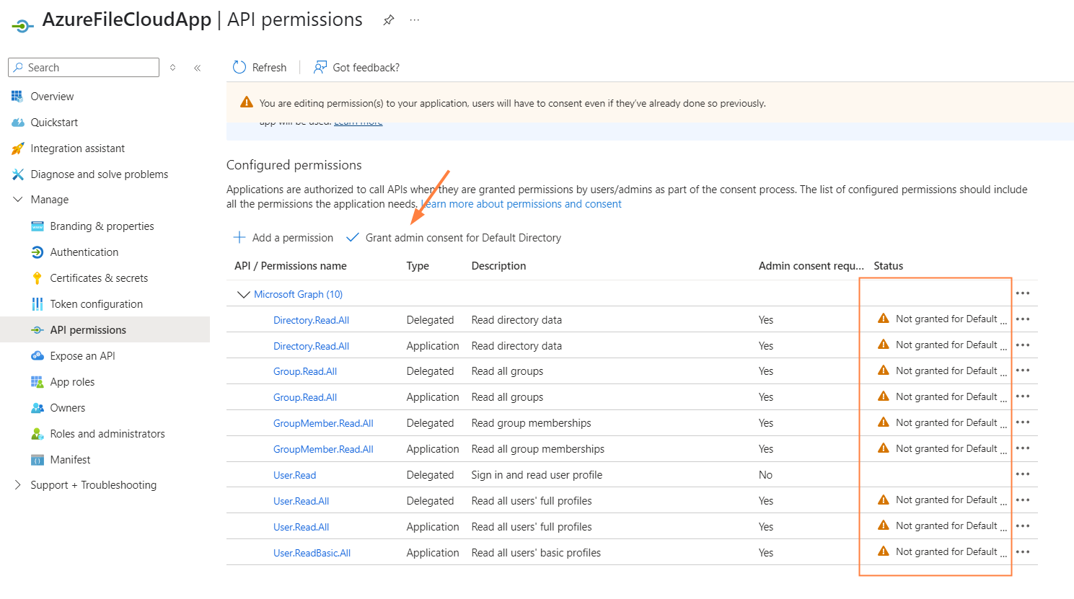Open the learn more about permissions link
1074x599 pixels.
point(522,204)
